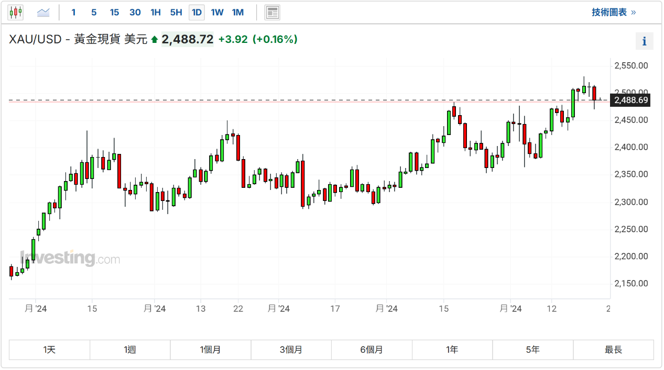The width and height of the screenshot is (664, 370).
Task: Click the info "i" icon
Action: tap(644, 41)
